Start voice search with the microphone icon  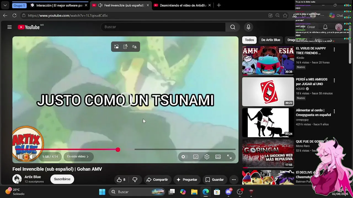[248, 27]
